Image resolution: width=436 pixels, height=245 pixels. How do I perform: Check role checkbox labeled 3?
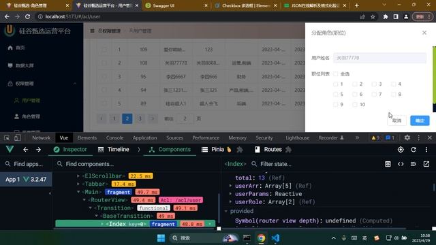[x=374, y=84]
